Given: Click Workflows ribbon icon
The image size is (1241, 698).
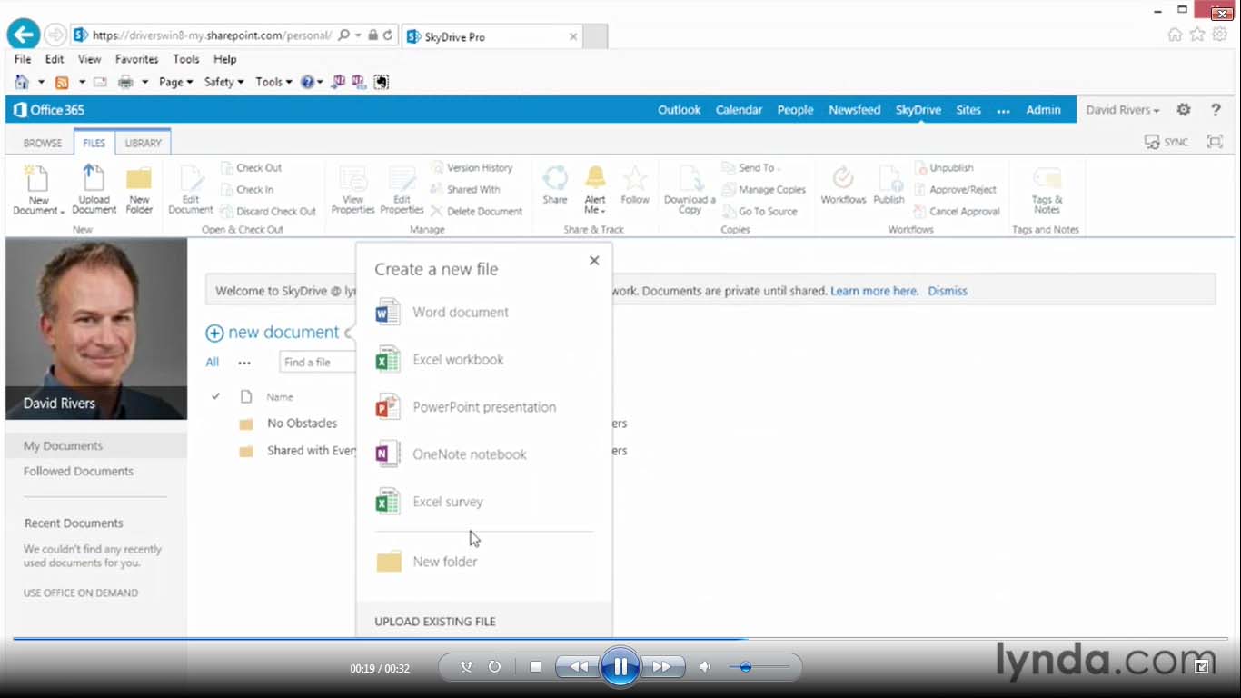Looking at the screenshot, I should [843, 184].
